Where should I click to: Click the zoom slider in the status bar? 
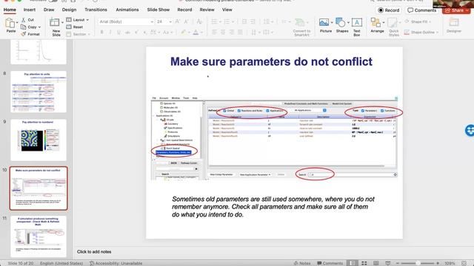(418, 263)
